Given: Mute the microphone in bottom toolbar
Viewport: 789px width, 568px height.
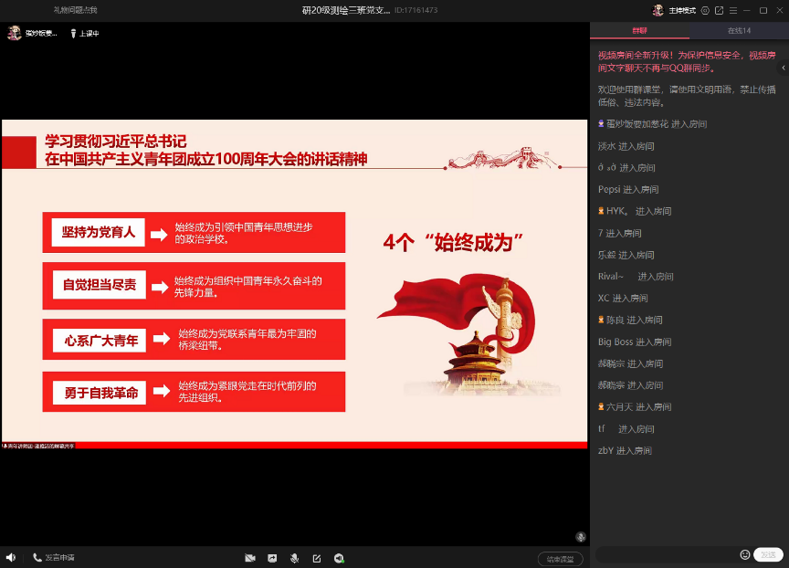Looking at the screenshot, I should click(294, 558).
